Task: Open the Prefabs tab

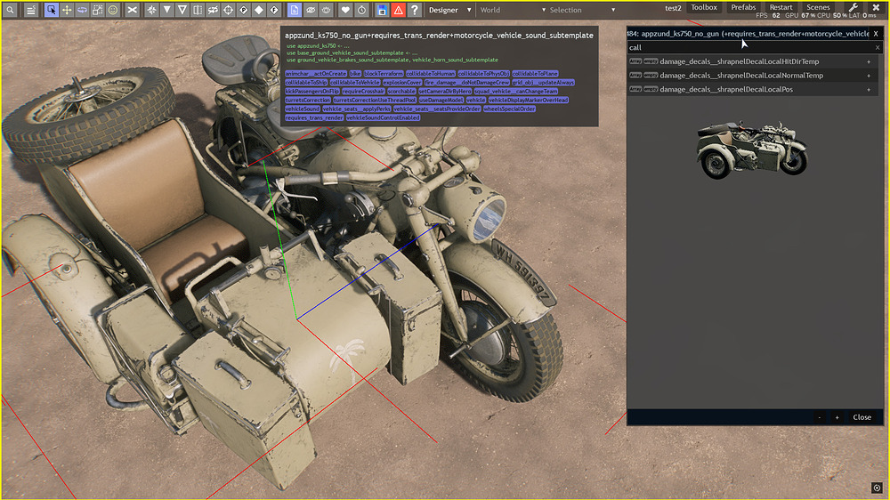Action: [x=743, y=7]
